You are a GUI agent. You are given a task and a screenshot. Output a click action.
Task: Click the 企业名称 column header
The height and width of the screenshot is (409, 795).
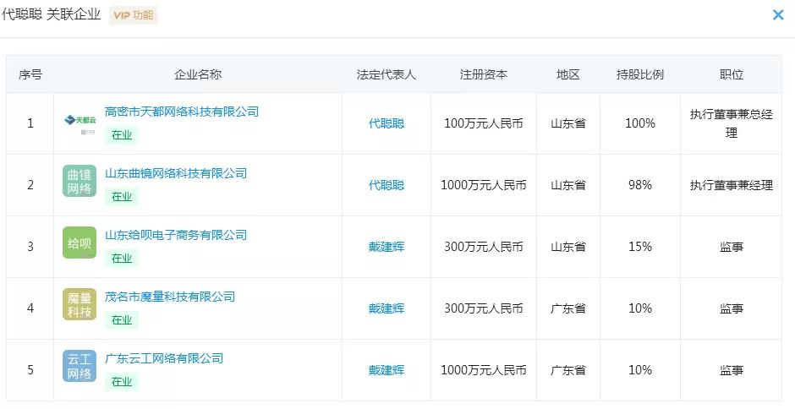(x=198, y=74)
